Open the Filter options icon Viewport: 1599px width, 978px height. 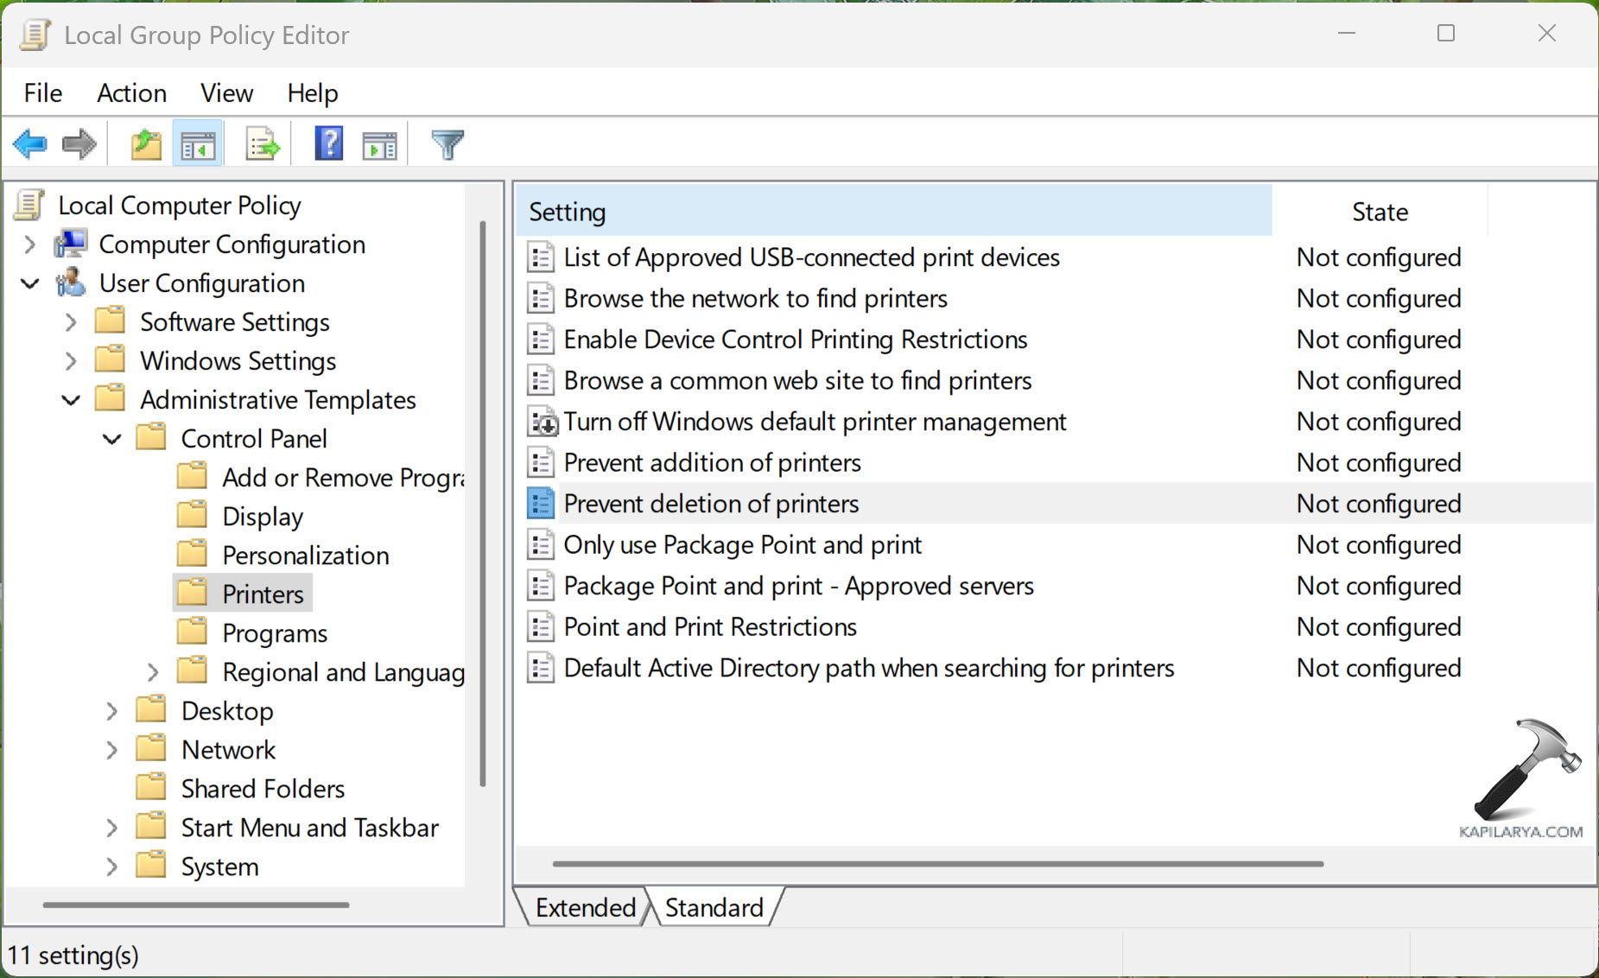click(446, 143)
